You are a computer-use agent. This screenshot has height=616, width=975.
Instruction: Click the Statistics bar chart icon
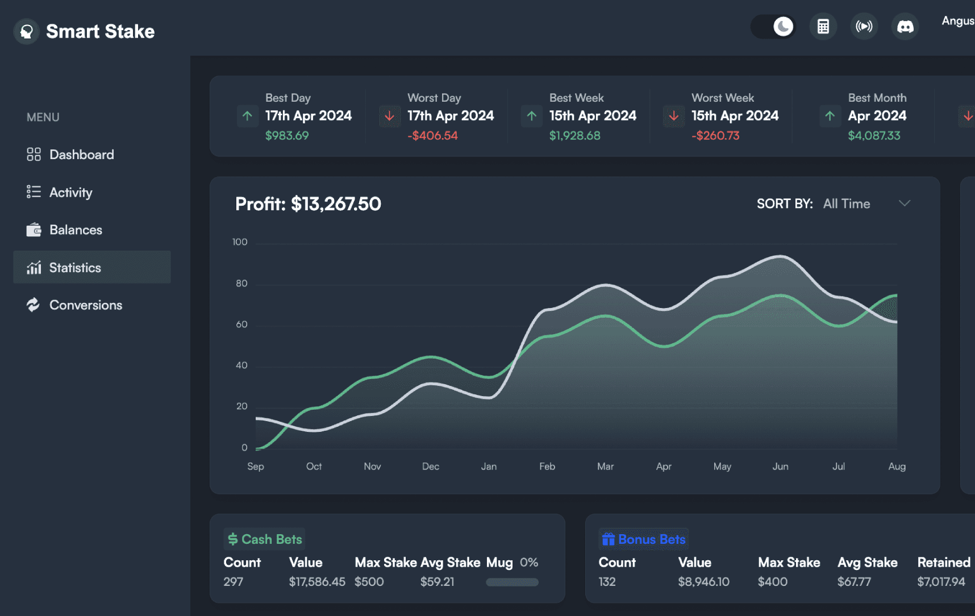coord(34,267)
